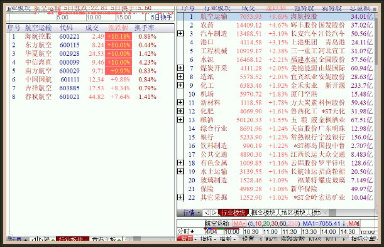Switch to the 地区板块 tab
The width and height of the screenshot is (384, 247).
[x=293, y=213]
